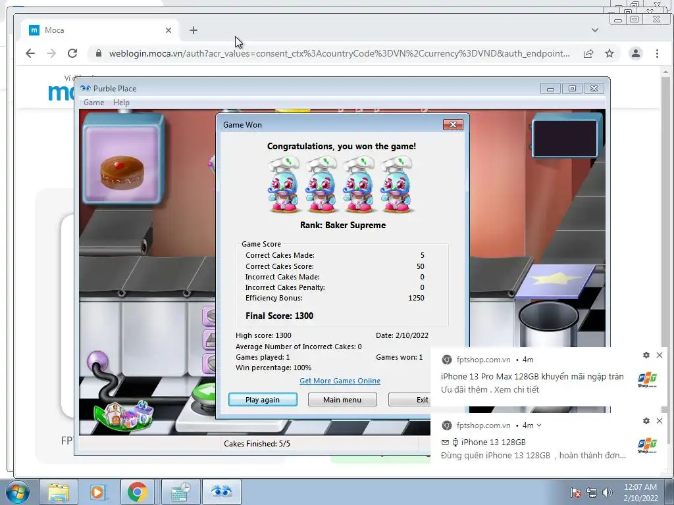Expand the tab search chevron
The width and height of the screenshot is (674, 505).
coord(595,30)
